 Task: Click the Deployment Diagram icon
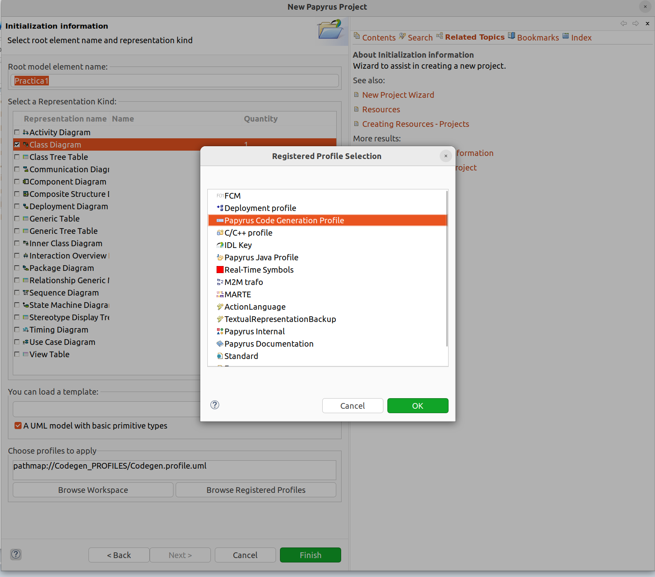coord(26,206)
